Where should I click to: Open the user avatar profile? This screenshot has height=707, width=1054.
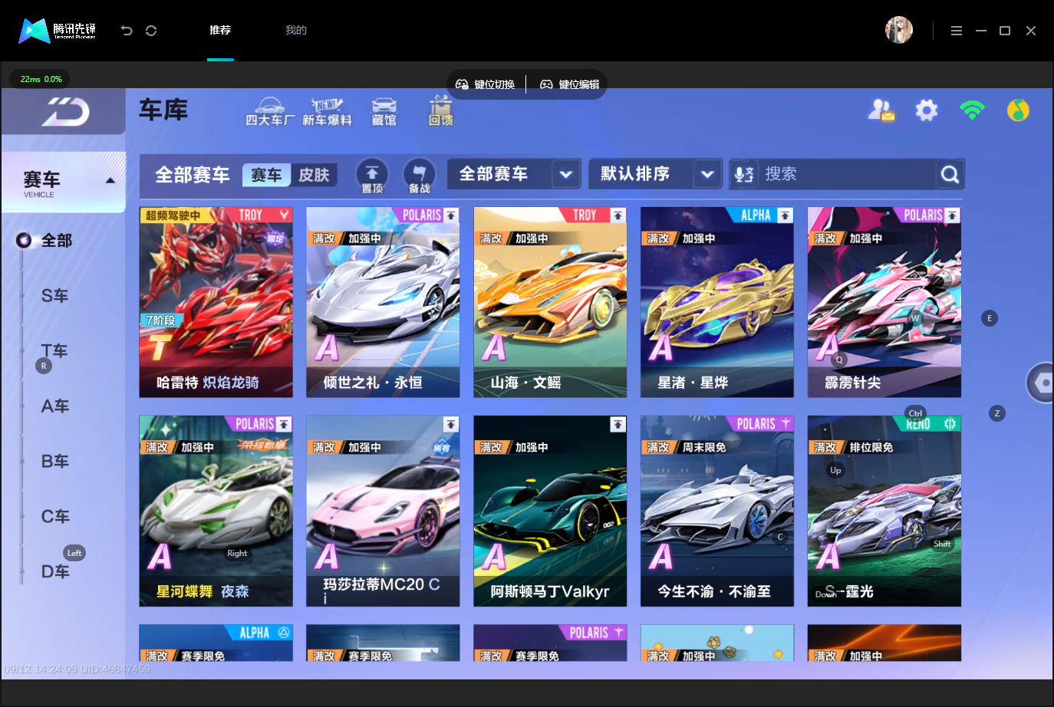[899, 30]
